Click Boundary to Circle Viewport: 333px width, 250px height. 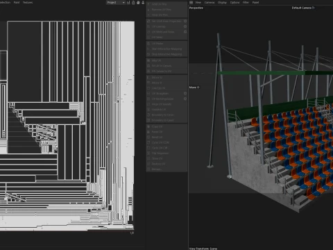point(166,115)
